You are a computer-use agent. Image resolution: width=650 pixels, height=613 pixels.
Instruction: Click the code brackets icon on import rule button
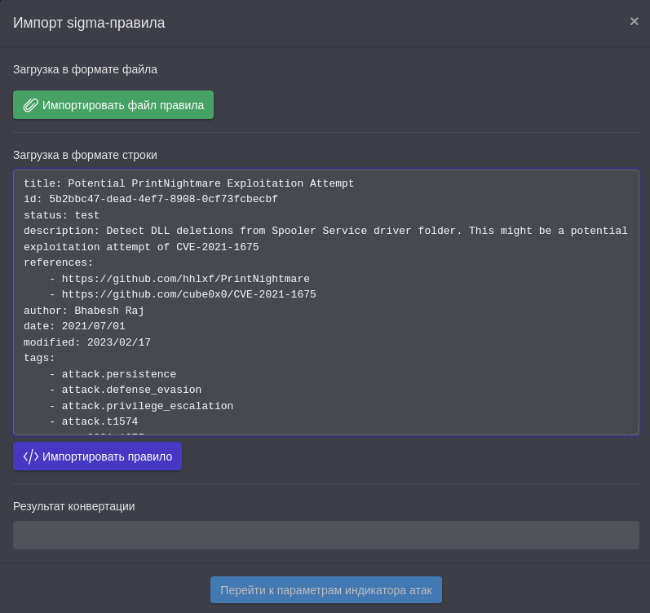click(x=31, y=456)
